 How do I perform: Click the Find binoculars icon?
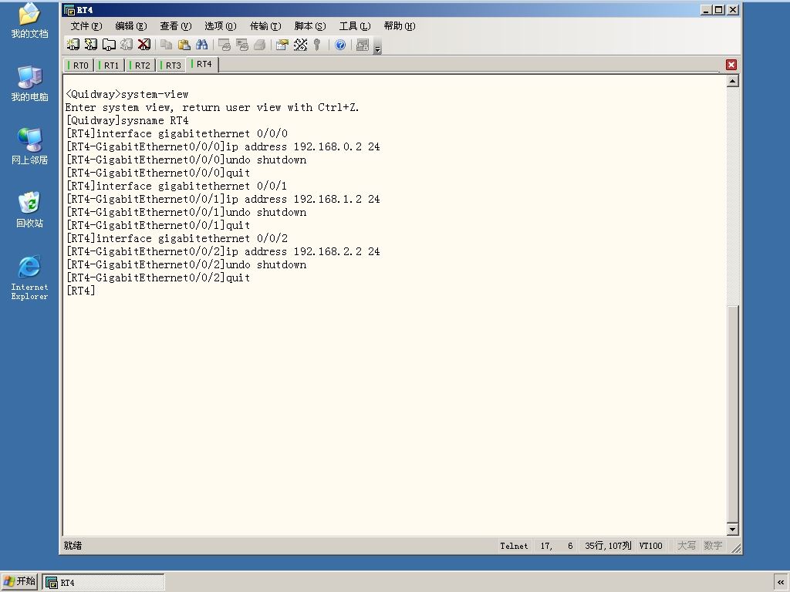[201, 45]
